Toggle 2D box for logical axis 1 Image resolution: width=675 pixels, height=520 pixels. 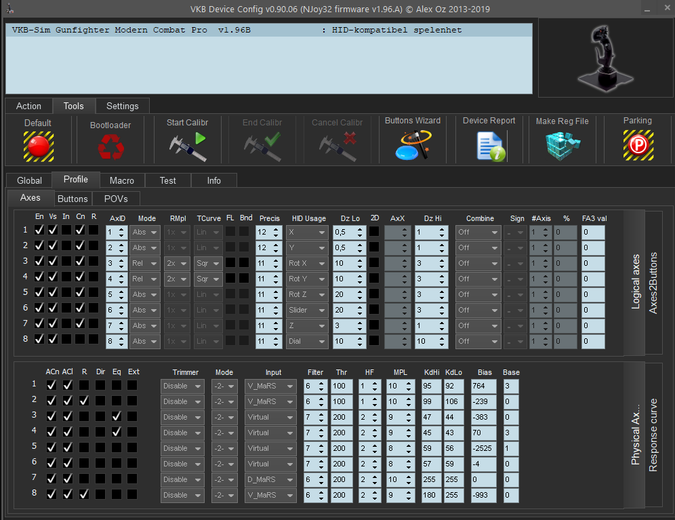pyautogui.click(x=374, y=231)
